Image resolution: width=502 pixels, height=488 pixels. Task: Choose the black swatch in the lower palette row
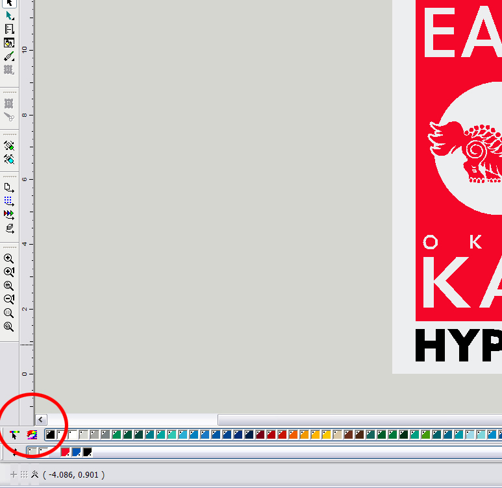(88, 452)
